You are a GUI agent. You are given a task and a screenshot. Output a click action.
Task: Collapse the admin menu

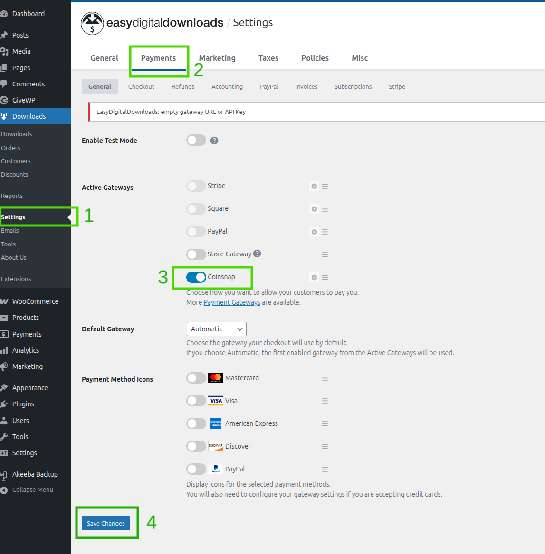pos(33,489)
